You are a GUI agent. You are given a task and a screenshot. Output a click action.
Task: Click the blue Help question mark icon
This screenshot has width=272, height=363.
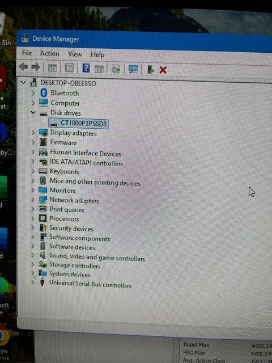tap(86, 68)
